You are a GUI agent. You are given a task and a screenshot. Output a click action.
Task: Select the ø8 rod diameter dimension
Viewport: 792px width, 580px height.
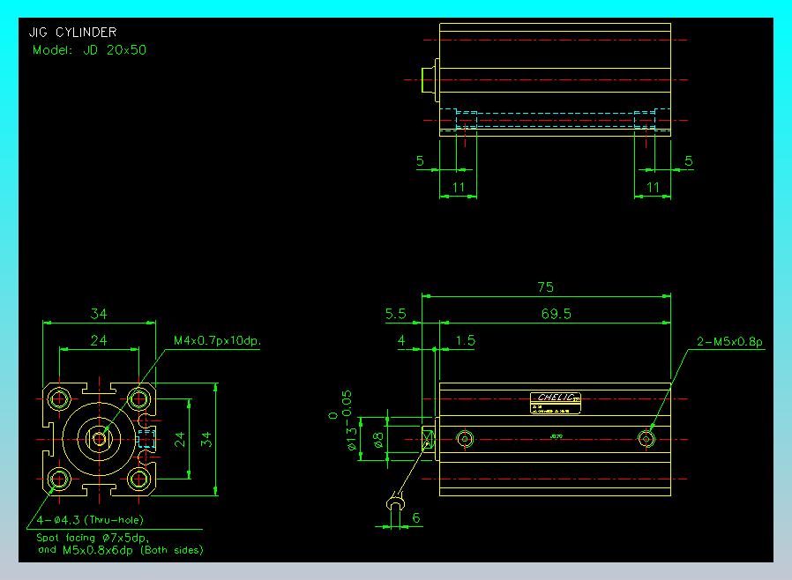coord(377,438)
